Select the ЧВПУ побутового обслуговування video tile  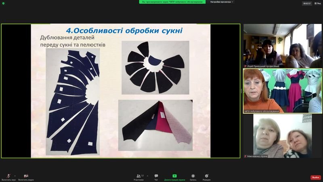click(x=282, y=91)
